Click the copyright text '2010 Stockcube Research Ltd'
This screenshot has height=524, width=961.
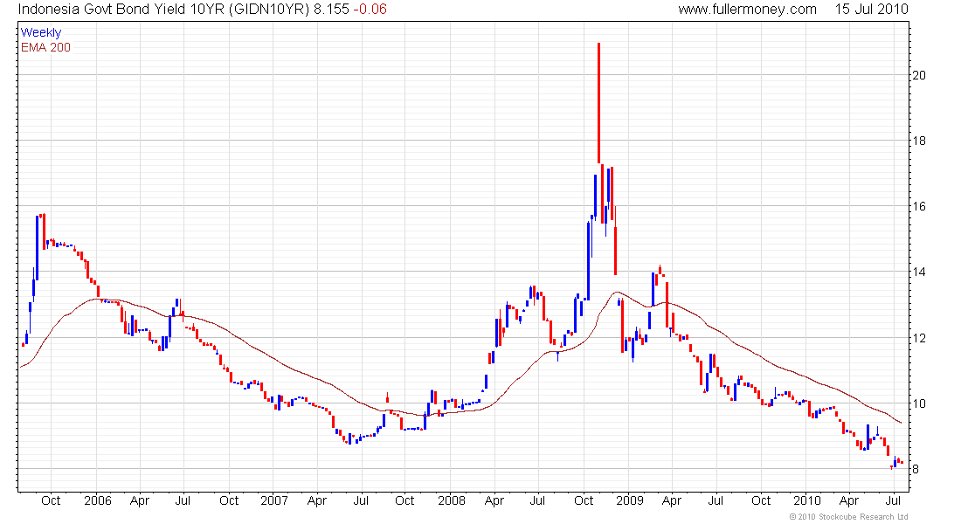click(x=851, y=517)
